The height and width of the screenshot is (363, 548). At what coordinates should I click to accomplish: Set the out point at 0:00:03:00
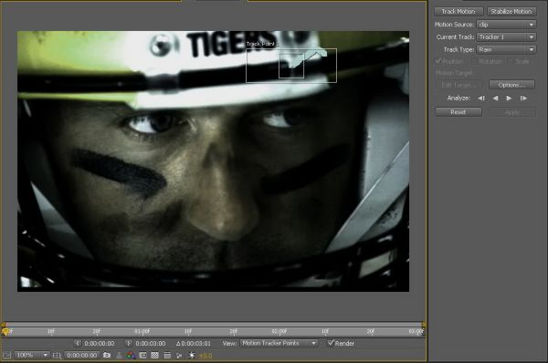pos(128,344)
